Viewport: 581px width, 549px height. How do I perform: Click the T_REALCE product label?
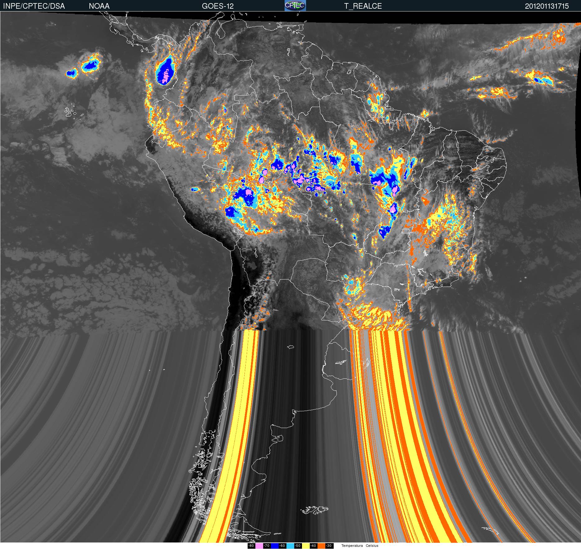(363, 6)
